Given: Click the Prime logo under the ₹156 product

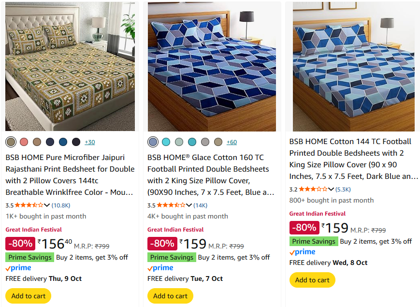Looking at the screenshot, I should pyautogui.click(x=18, y=268).
